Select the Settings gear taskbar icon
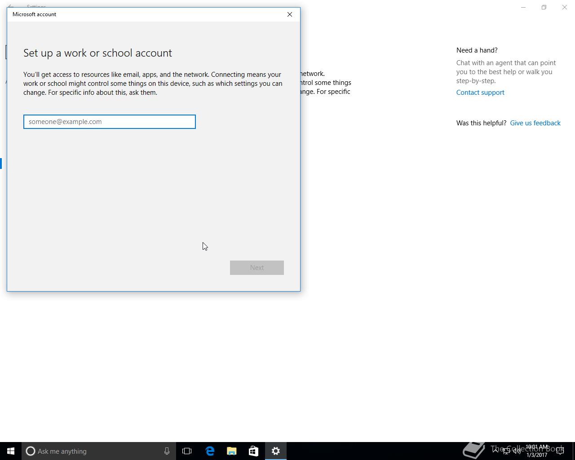This screenshot has height=460, width=575. coord(275,451)
